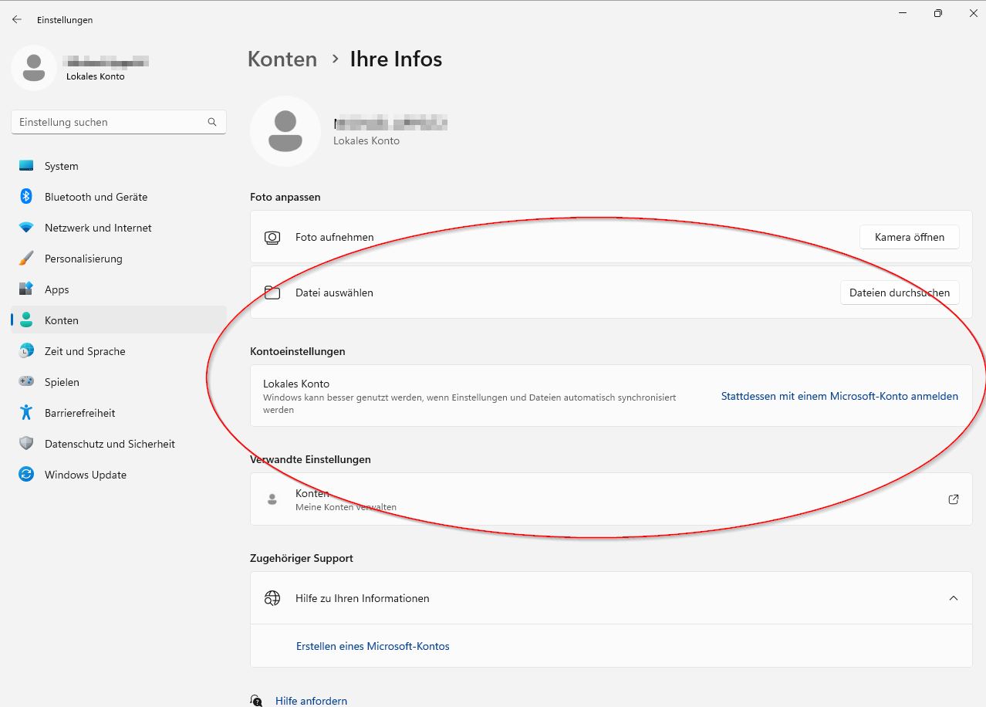The width and height of the screenshot is (986, 707).
Task: Click the folder icon next to Datei auswählen
Action: [x=272, y=293]
